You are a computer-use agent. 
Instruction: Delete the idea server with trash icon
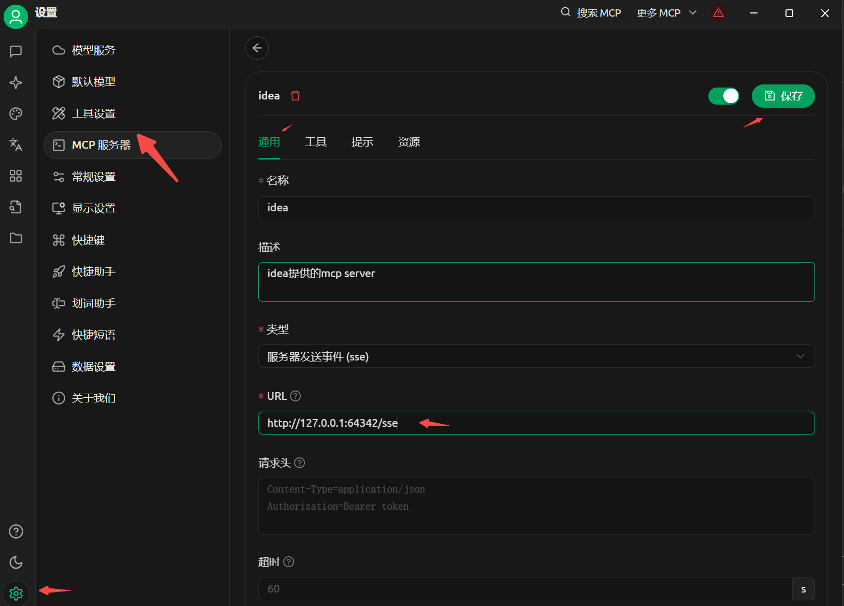pyautogui.click(x=296, y=96)
